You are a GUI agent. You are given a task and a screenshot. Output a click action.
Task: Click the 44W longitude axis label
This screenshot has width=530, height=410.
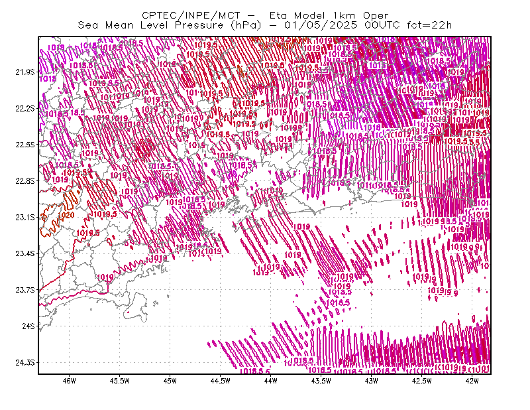coord(271,381)
